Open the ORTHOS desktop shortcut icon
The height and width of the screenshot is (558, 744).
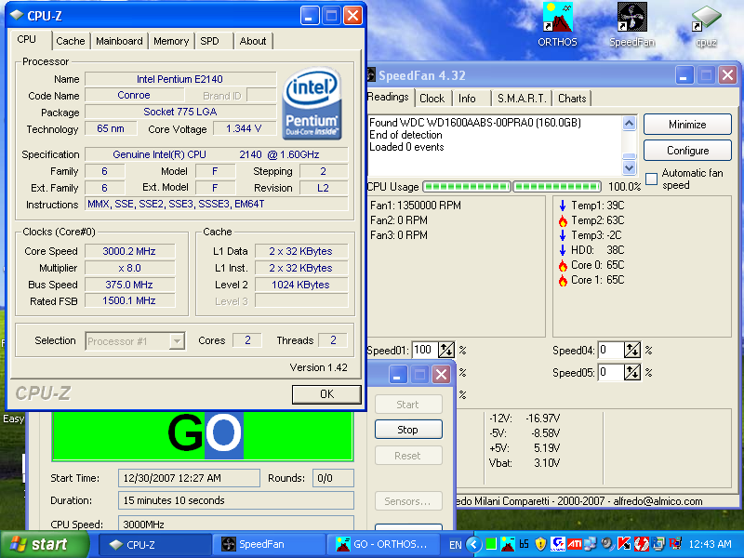pyautogui.click(x=557, y=19)
